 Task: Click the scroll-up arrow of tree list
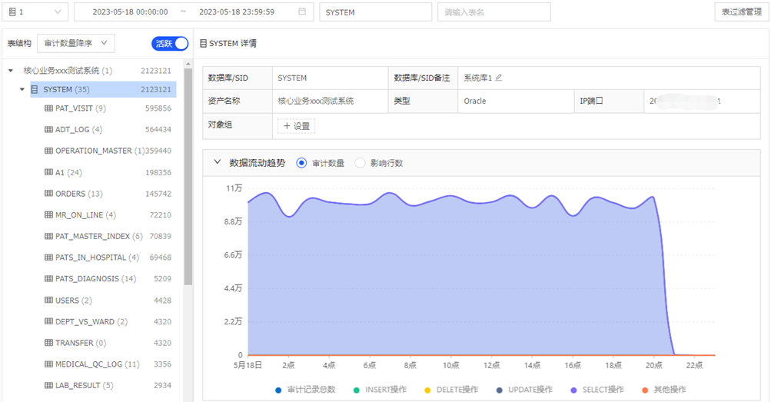188,64
